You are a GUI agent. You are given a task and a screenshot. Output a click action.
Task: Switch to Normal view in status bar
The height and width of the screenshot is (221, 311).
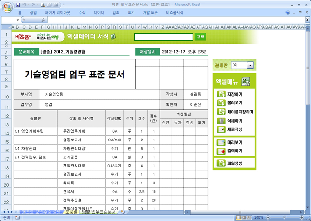point(239,217)
